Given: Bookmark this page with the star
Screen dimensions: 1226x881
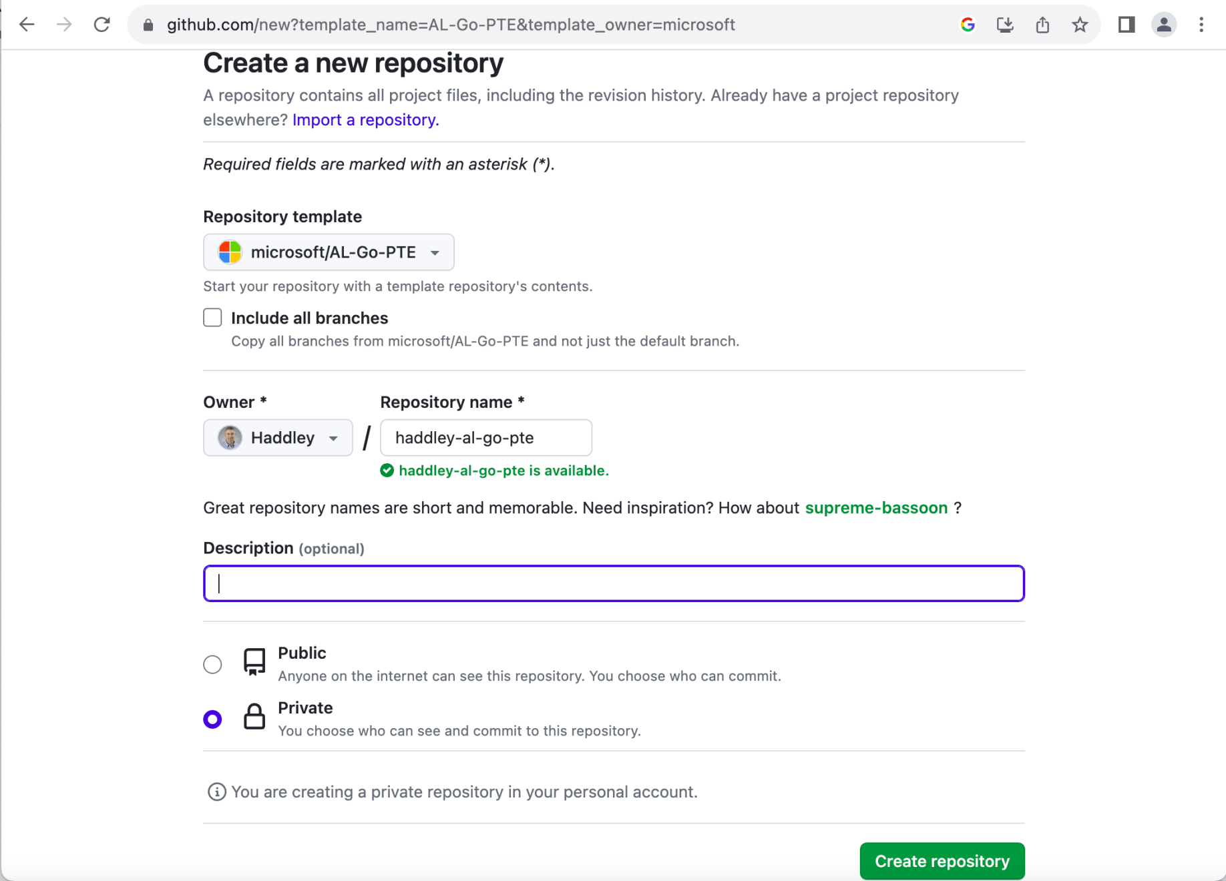Looking at the screenshot, I should click(x=1080, y=25).
